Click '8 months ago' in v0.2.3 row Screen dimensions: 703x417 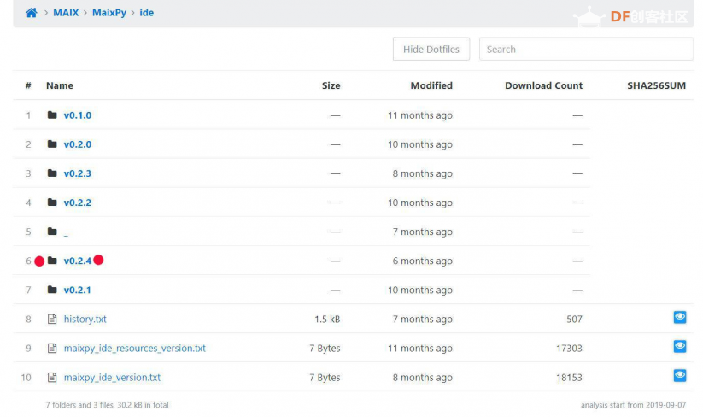(x=422, y=173)
